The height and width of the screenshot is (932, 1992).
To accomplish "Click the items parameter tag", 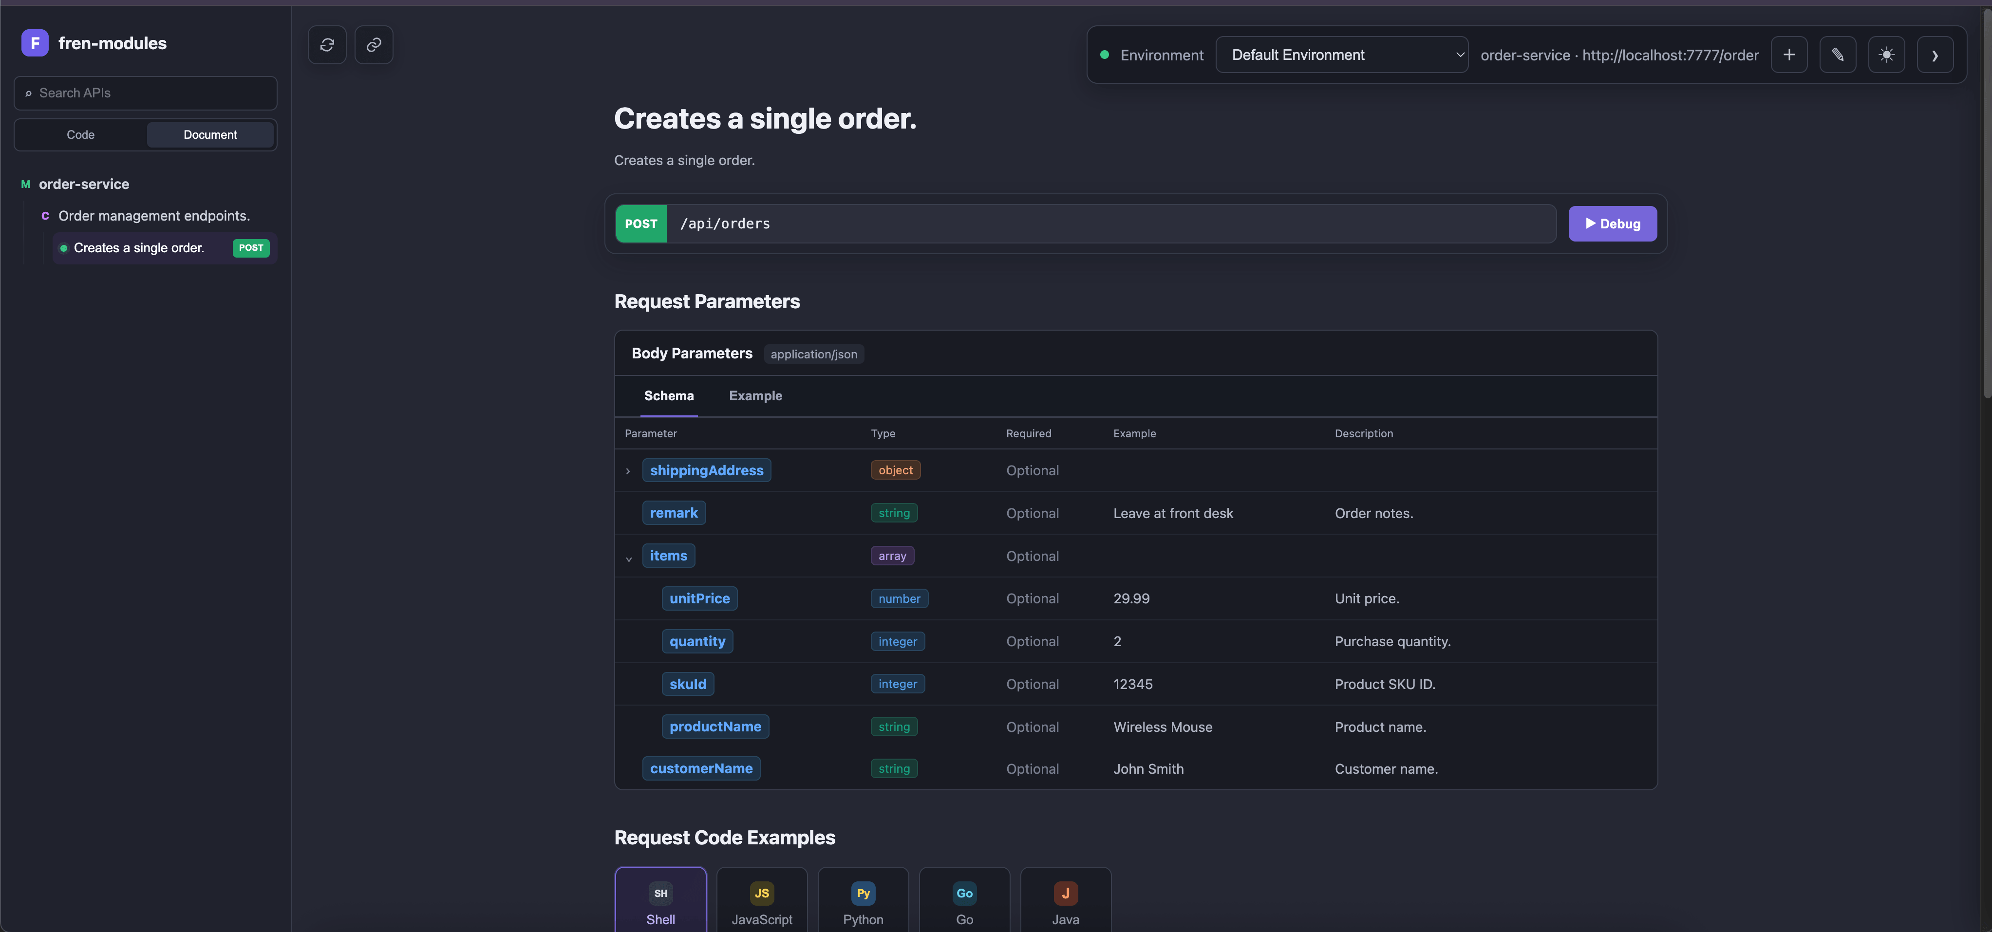I will click(x=669, y=555).
